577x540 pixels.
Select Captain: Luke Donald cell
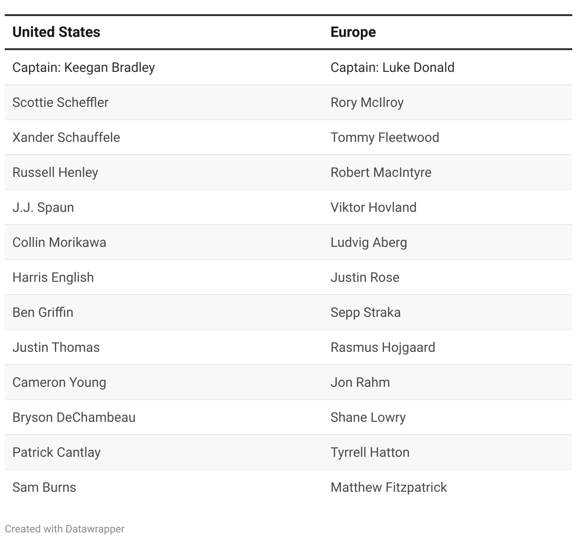pos(392,68)
